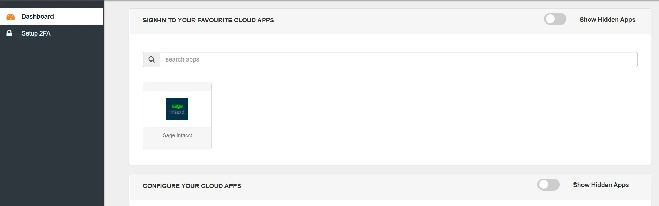The image size is (659, 206).
Task: Click the magnifier icon beside search apps
Action: tap(152, 59)
